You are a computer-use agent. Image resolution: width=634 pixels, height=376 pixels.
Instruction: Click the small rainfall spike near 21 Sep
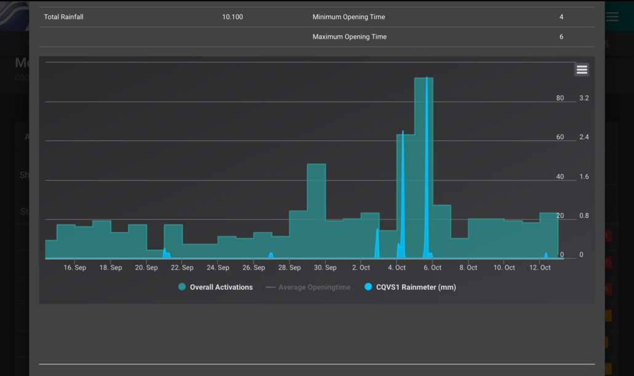click(164, 252)
